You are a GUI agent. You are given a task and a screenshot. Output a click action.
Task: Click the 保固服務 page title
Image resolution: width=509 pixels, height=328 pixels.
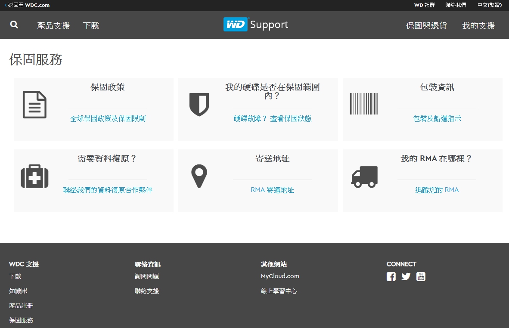[36, 60]
